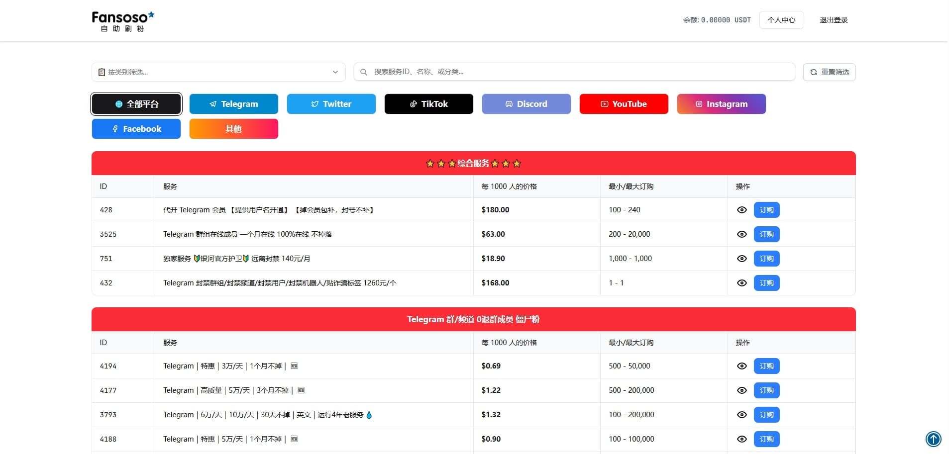Filter services by Instagram
This screenshot has height=454, width=949.
coord(722,104)
